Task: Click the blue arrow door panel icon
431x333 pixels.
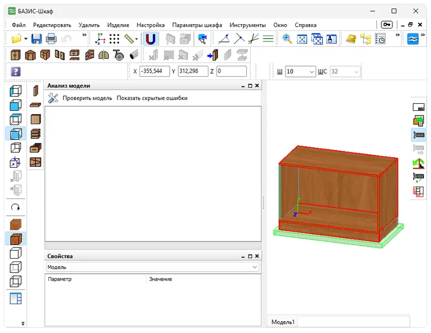Action: (x=213, y=55)
